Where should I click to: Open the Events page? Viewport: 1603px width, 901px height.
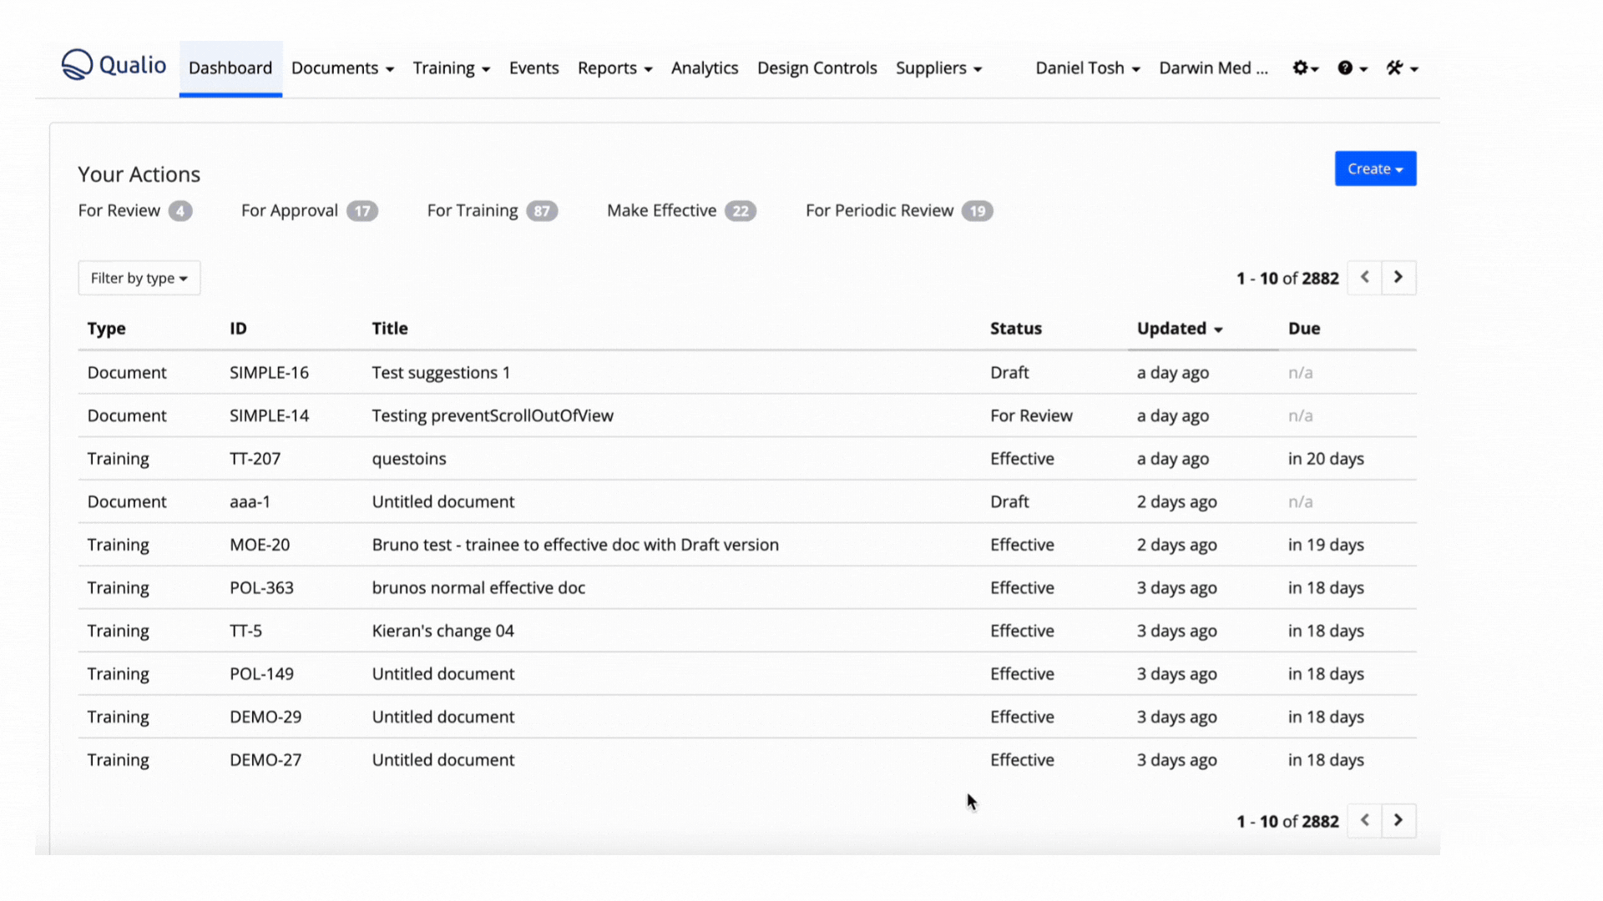click(533, 68)
